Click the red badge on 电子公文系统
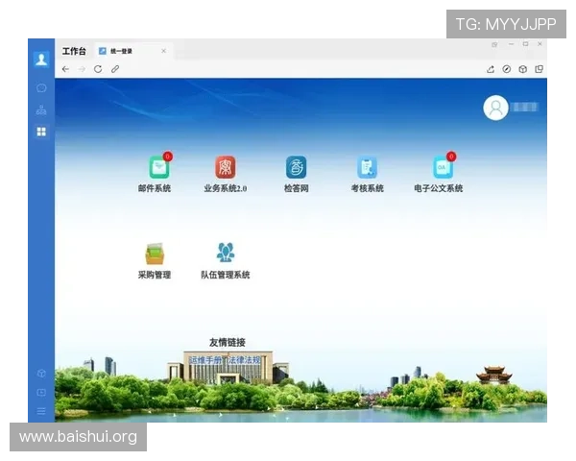576x461 pixels. [x=451, y=157]
